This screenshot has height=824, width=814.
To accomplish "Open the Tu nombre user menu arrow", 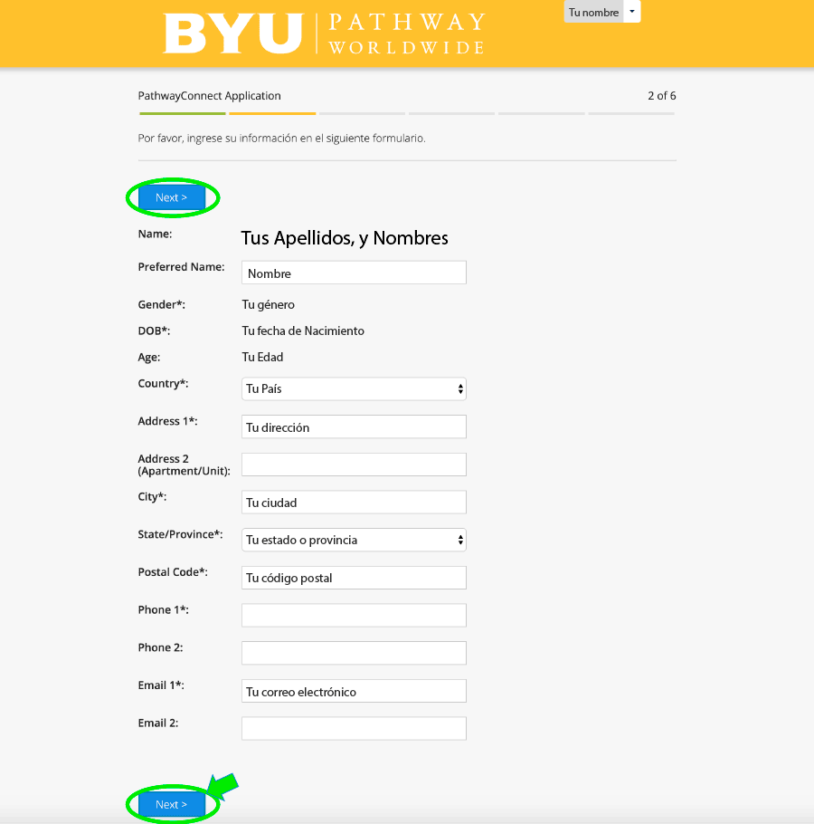I will 632,12.
